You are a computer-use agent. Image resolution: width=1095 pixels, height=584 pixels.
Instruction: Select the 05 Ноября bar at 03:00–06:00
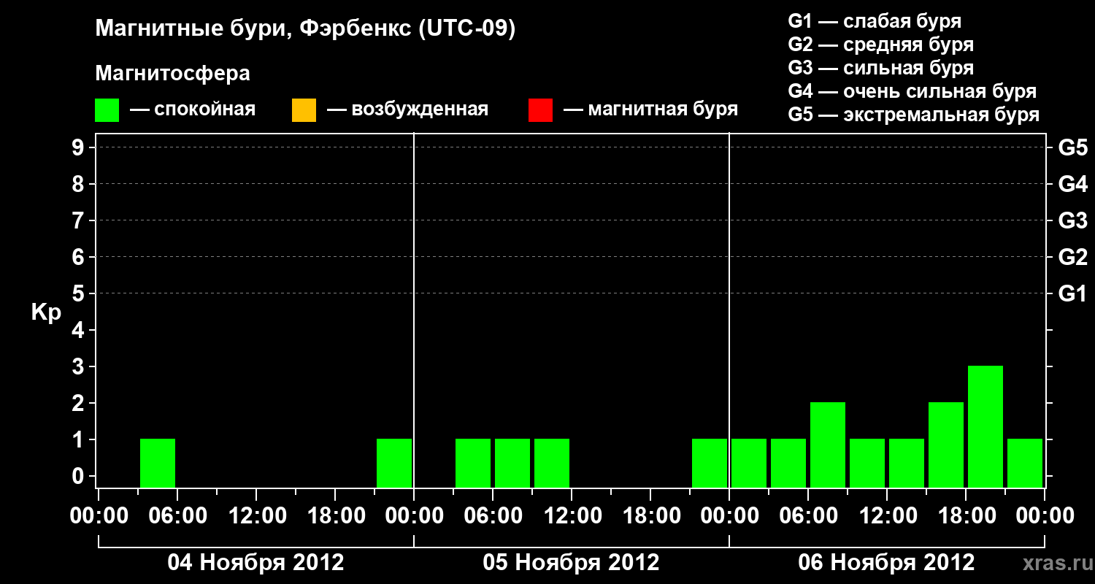pos(473,464)
